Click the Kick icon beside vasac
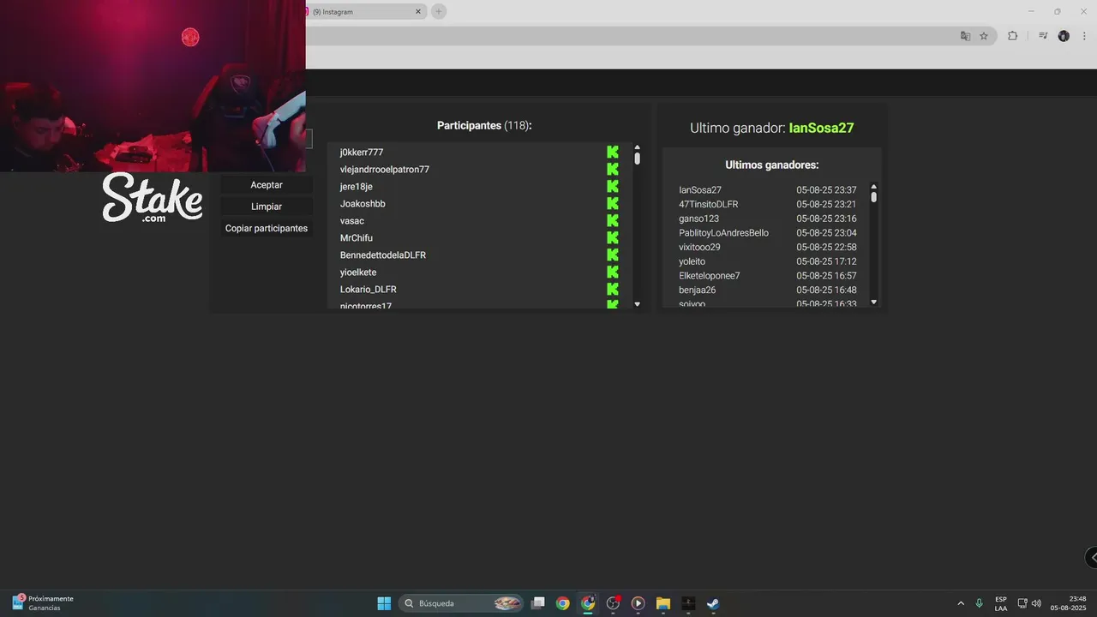1097x617 pixels. [613, 220]
